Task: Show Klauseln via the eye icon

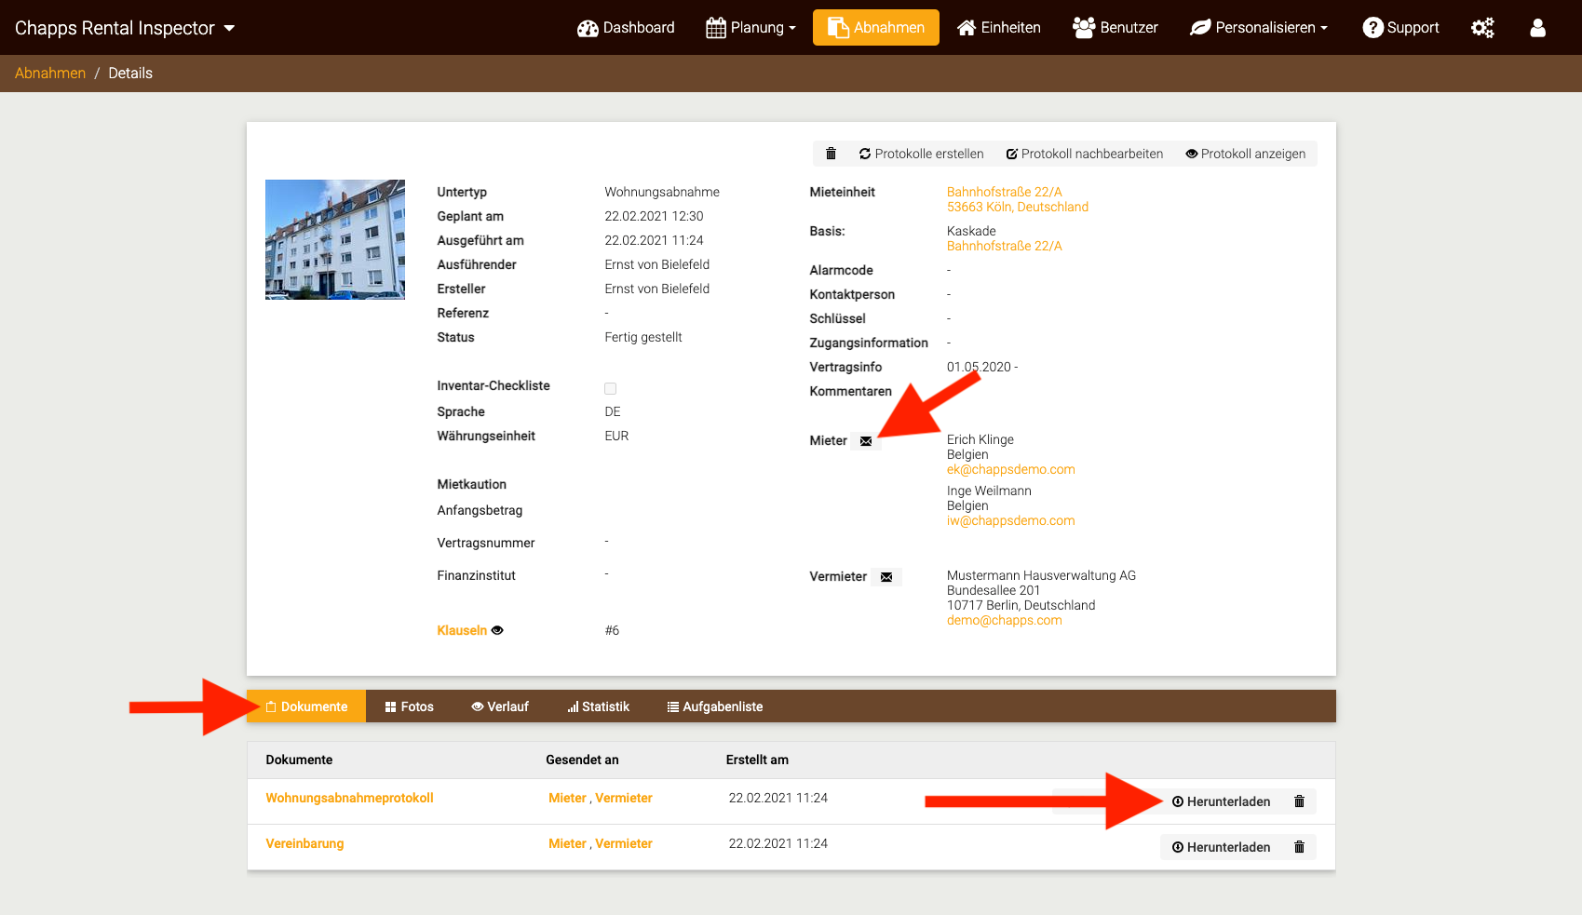Action: 497,630
